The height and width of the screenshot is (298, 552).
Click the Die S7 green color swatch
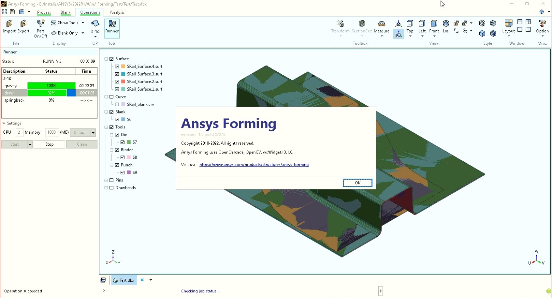(129, 142)
